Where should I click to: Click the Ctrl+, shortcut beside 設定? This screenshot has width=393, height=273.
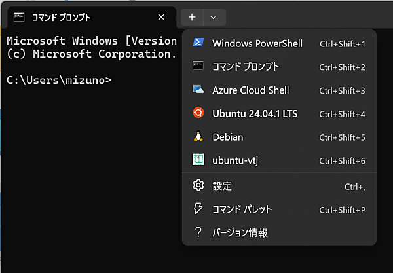click(x=354, y=187)
